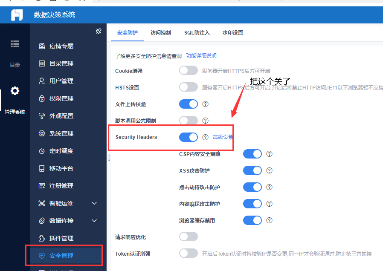383x271 pixels.
Task: Unpin the sidebar with the pin icon
Action: (x=99, y=31)
